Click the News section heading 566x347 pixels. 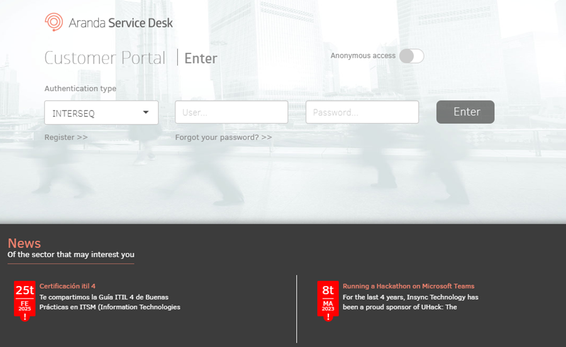pyautogui.click(x=24, y=243)
